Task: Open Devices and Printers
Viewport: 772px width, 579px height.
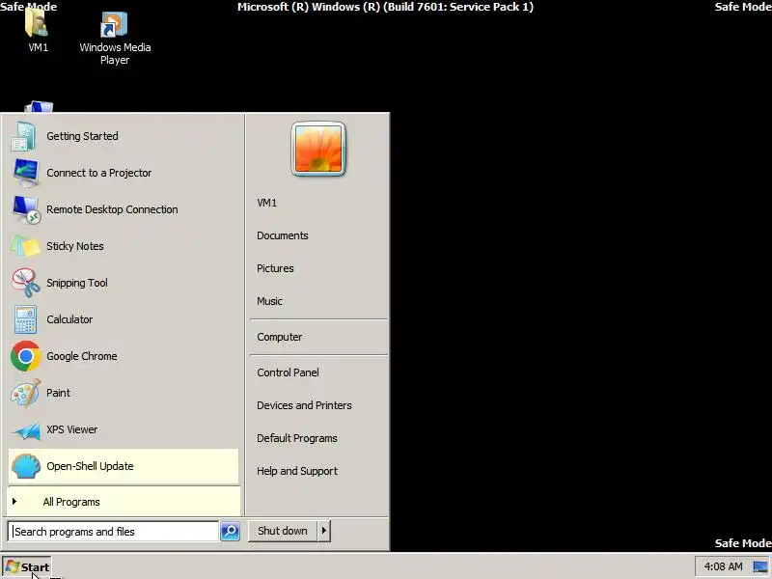Action: coord(304,405)
